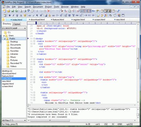
Task: Collapse code fold at line 31
Action: tap(34, 41)
